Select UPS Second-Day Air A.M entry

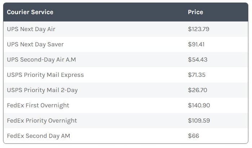pos(41,60)
